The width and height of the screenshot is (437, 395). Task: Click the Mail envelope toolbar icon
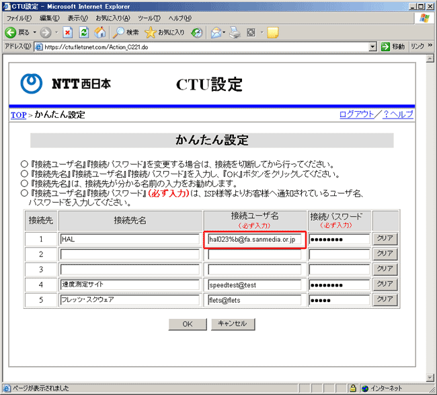point(216,33)
